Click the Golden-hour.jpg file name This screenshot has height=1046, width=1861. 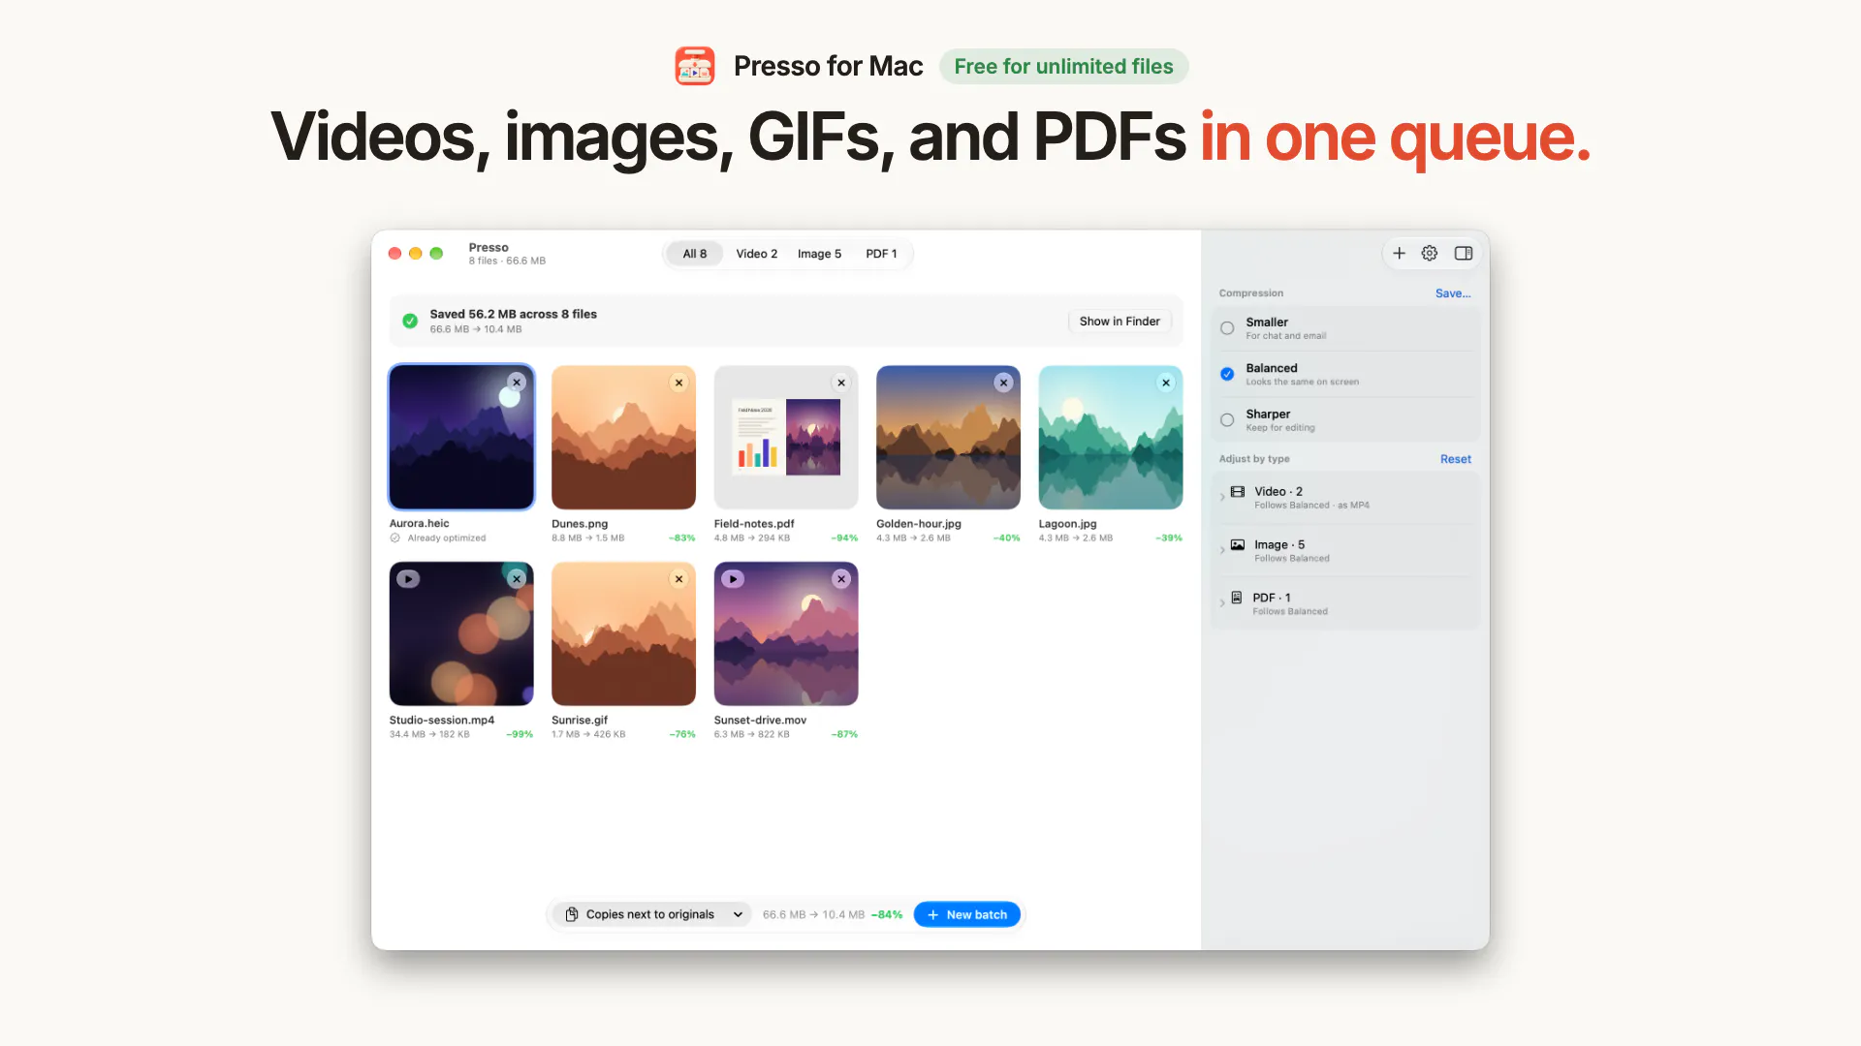pyautogui.click(x=919, y=523)
